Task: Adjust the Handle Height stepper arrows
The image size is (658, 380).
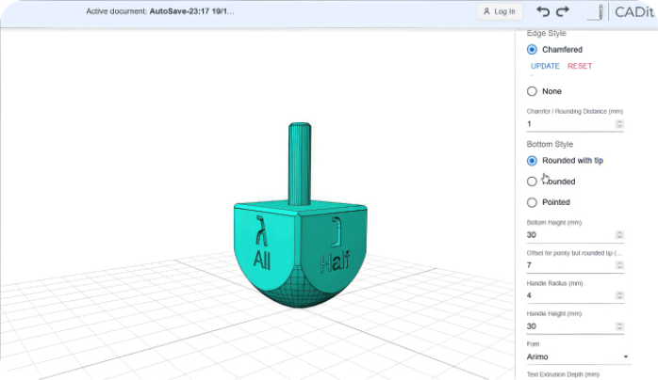Action: point(619,326)
